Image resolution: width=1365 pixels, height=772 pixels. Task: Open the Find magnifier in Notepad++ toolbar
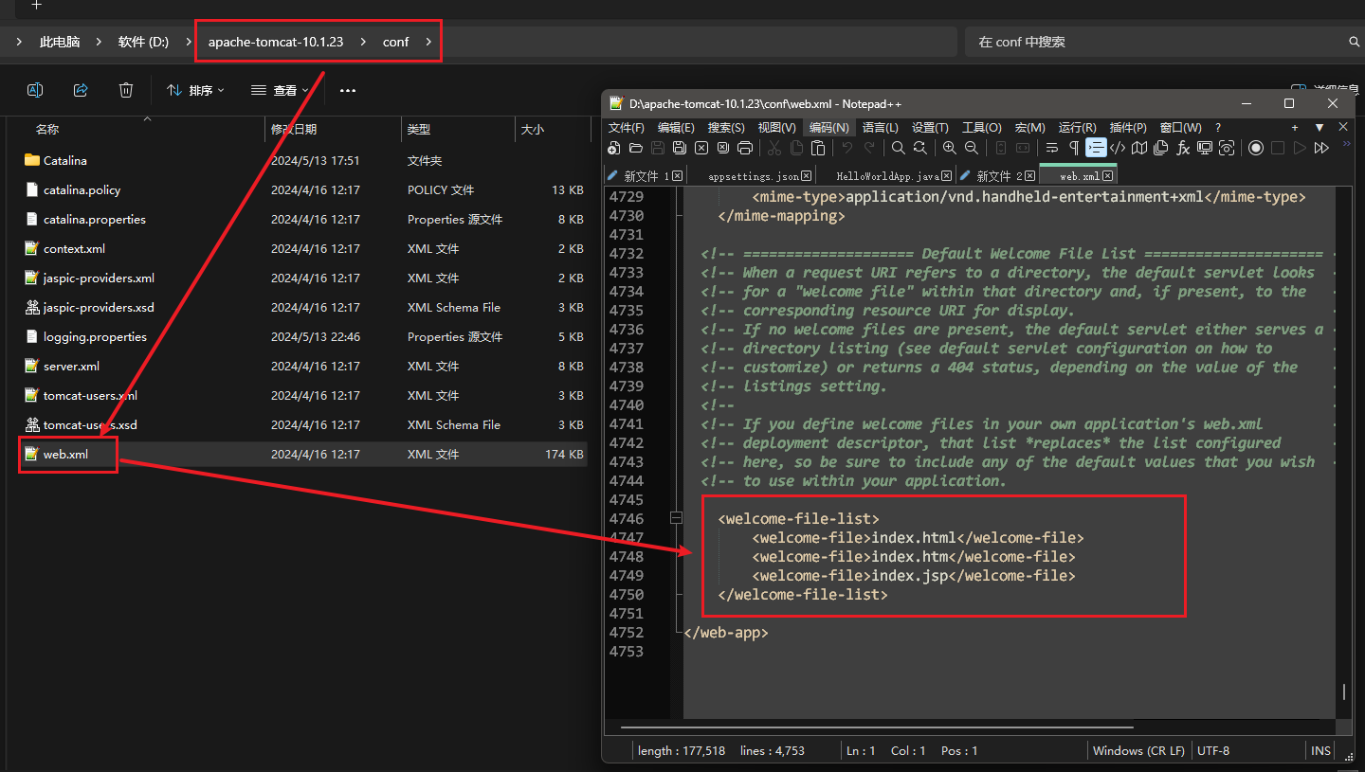pyautogui.click(x=899, y=148)
